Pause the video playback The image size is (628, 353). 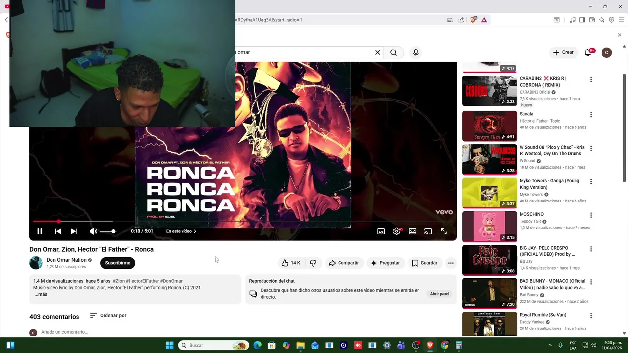coord(40,231)
